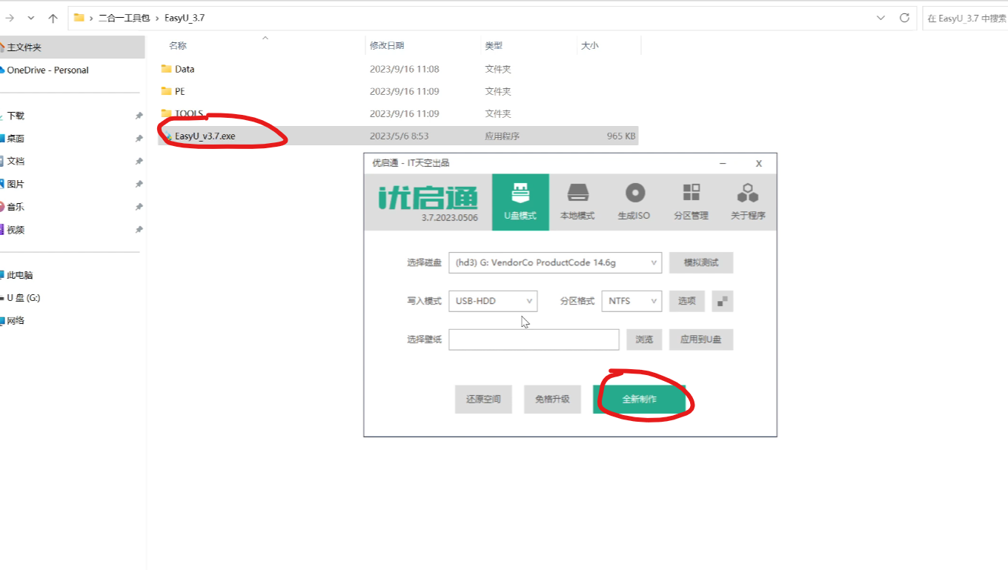Open the 关于程序 tab
This screenshot has height=570, width=1008.
748,202
